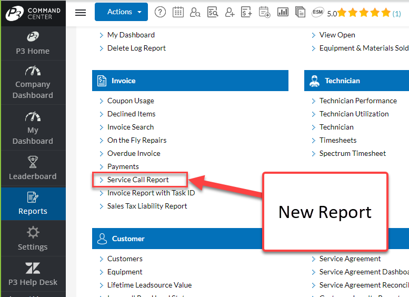This screenshot has width=409, height=297.
Task: Click the Invoice header document icon
Action: point(102,81)
